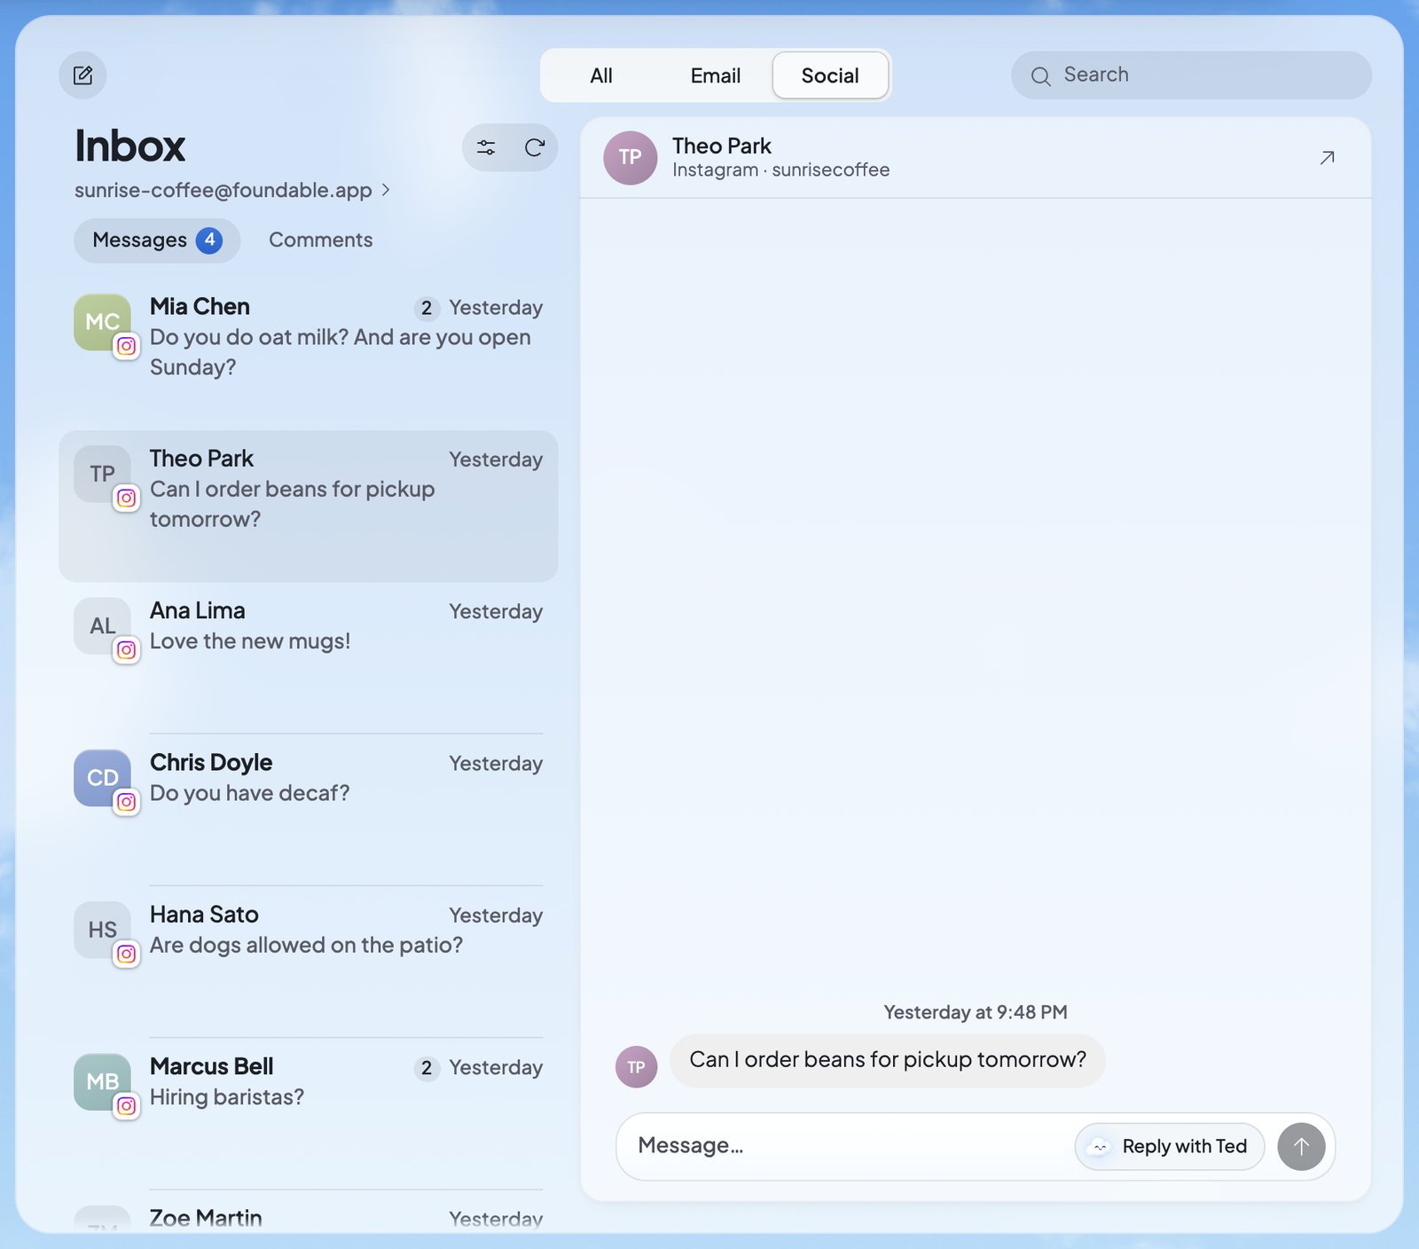Click the Reply with Ted button

[1170, 1146]
